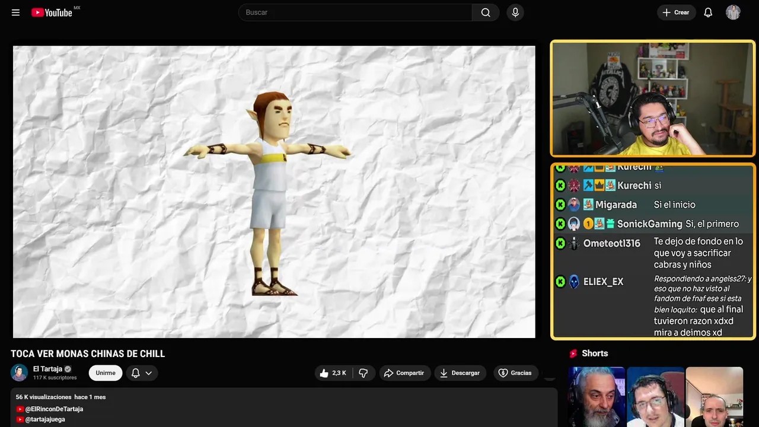This screenshot has width=759, height=427.
Task: Open the Crear menu
Action: (676, 12)
